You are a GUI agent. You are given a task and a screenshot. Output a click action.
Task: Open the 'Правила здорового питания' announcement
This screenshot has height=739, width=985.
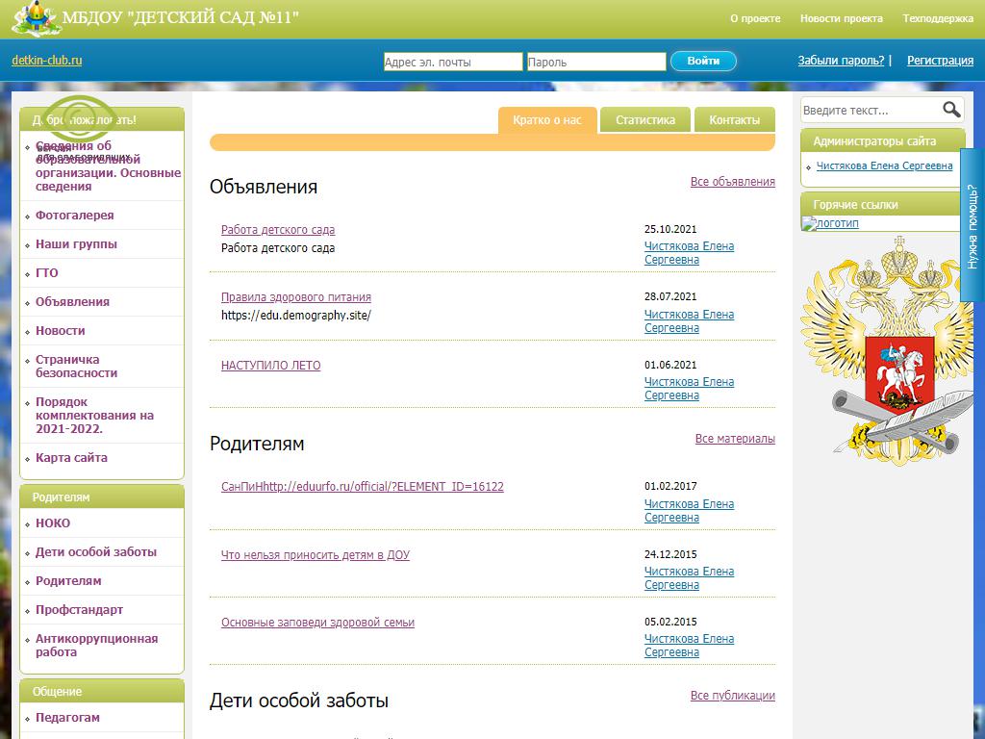point(295,297)
